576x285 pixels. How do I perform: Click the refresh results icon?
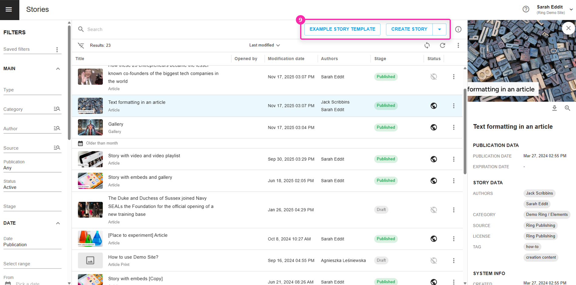tap(442, 45)
